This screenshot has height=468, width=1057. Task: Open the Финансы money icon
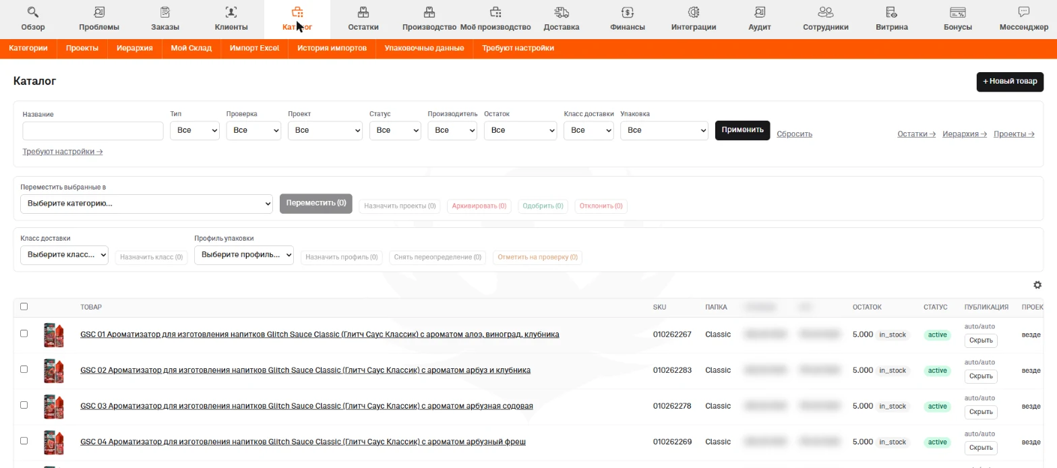point(628,12)
